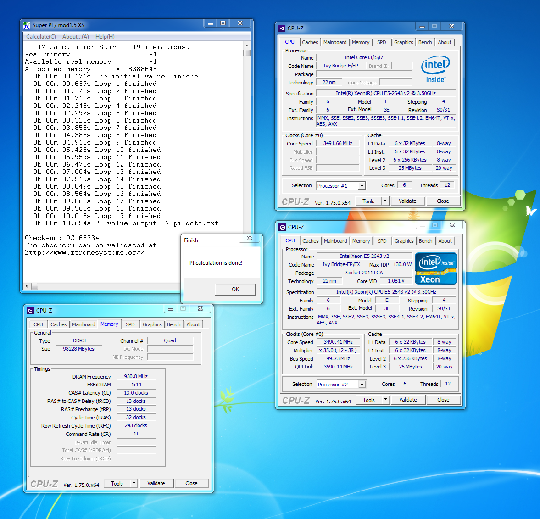540x519 pixels.
Task: Expand Tools dropdown arrow in Processor #2 window
Action: point(385,400)
